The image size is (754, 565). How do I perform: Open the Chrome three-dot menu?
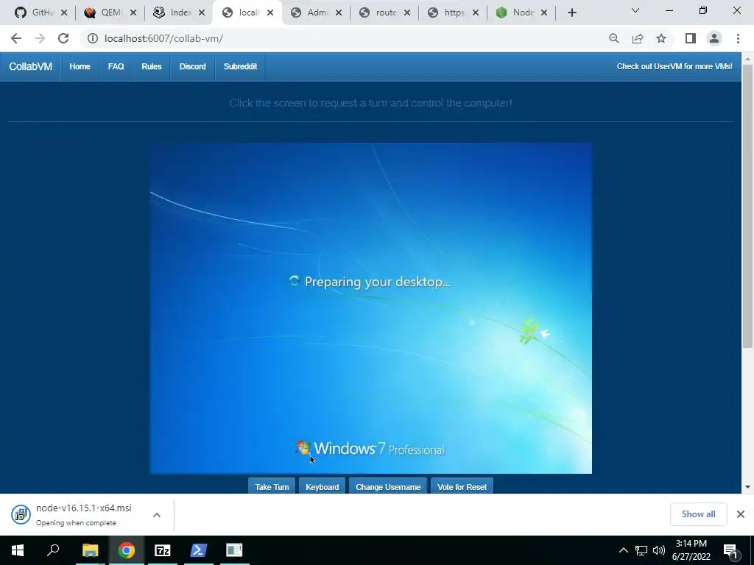(738, 38)
